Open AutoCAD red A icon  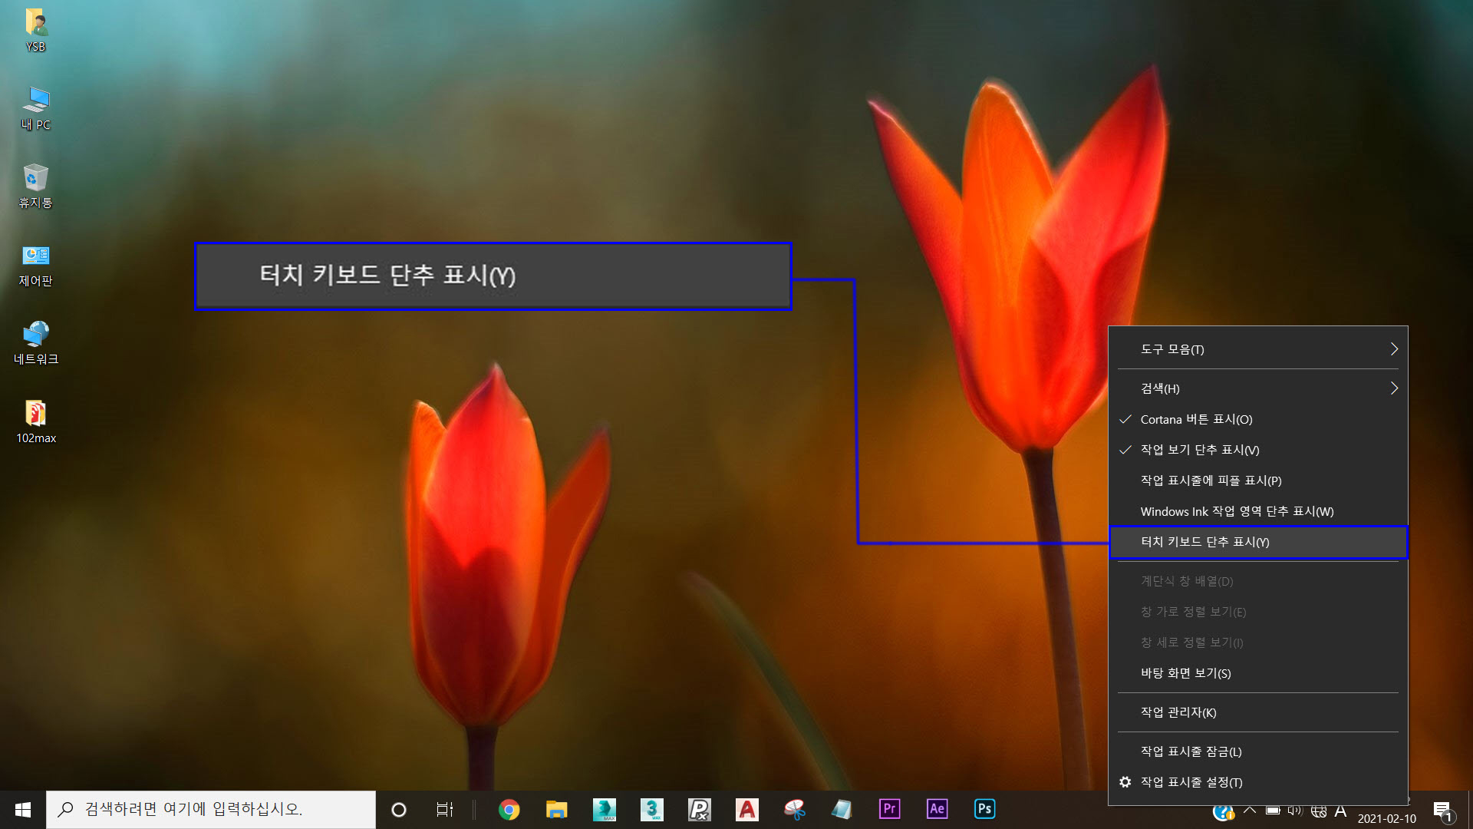746,809
